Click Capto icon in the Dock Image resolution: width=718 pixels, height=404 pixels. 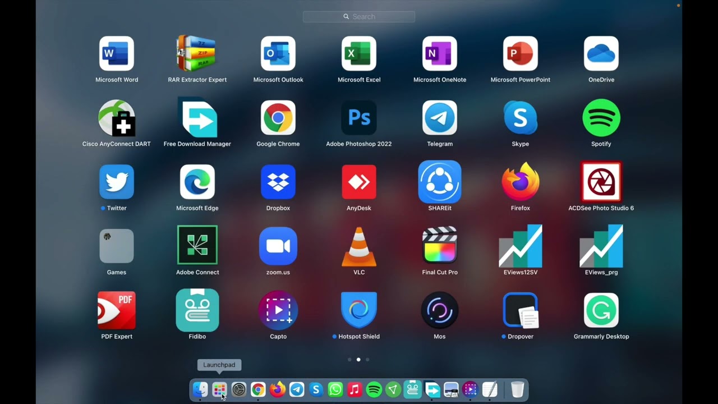(471, 389)
